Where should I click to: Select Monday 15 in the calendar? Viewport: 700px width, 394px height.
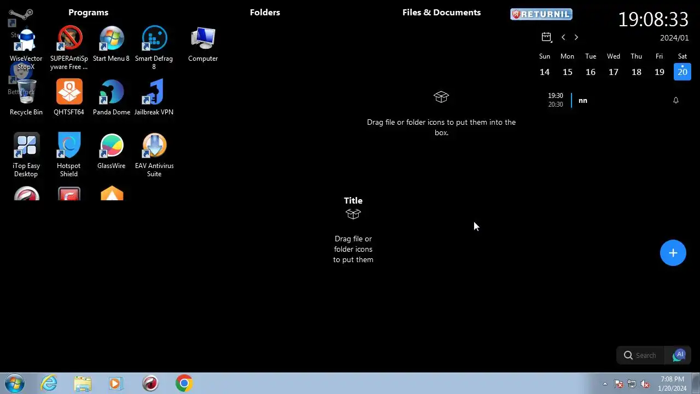coord(568,72)
